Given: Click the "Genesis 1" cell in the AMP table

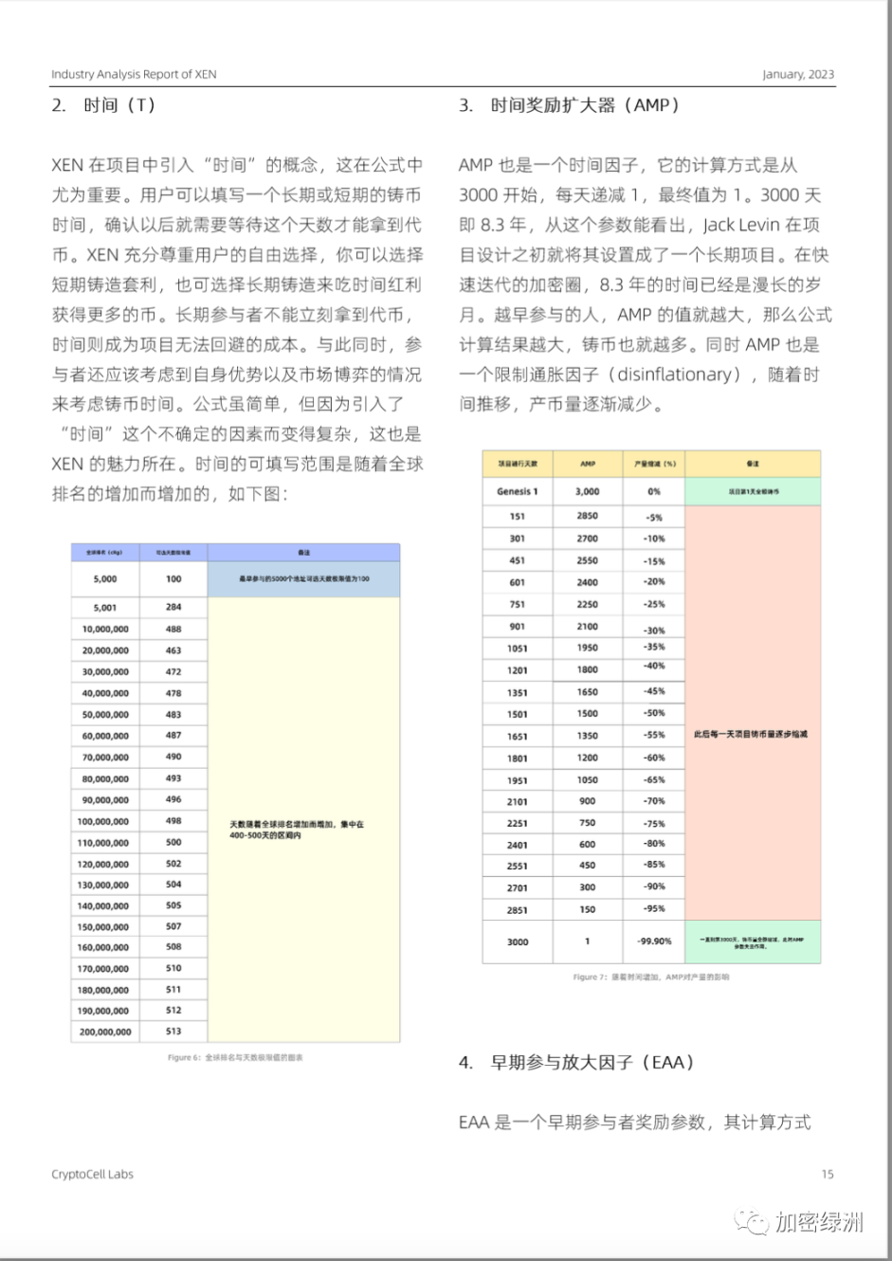Looking at the screenshot, I should pyautogui.click(x=518, y=491).
